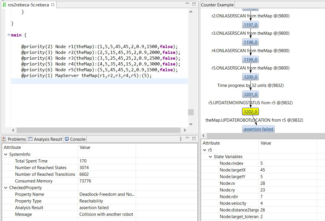Close the ros2rebeca-5c.rebeca editor tab

pyautogui.click(x=52, y=5)
